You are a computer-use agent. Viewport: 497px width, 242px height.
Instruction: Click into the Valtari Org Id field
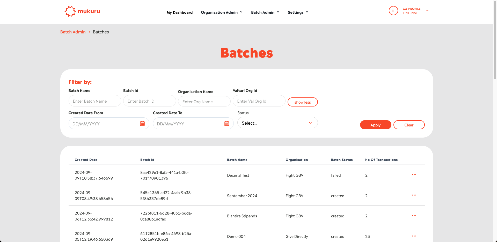pos(259,101)
